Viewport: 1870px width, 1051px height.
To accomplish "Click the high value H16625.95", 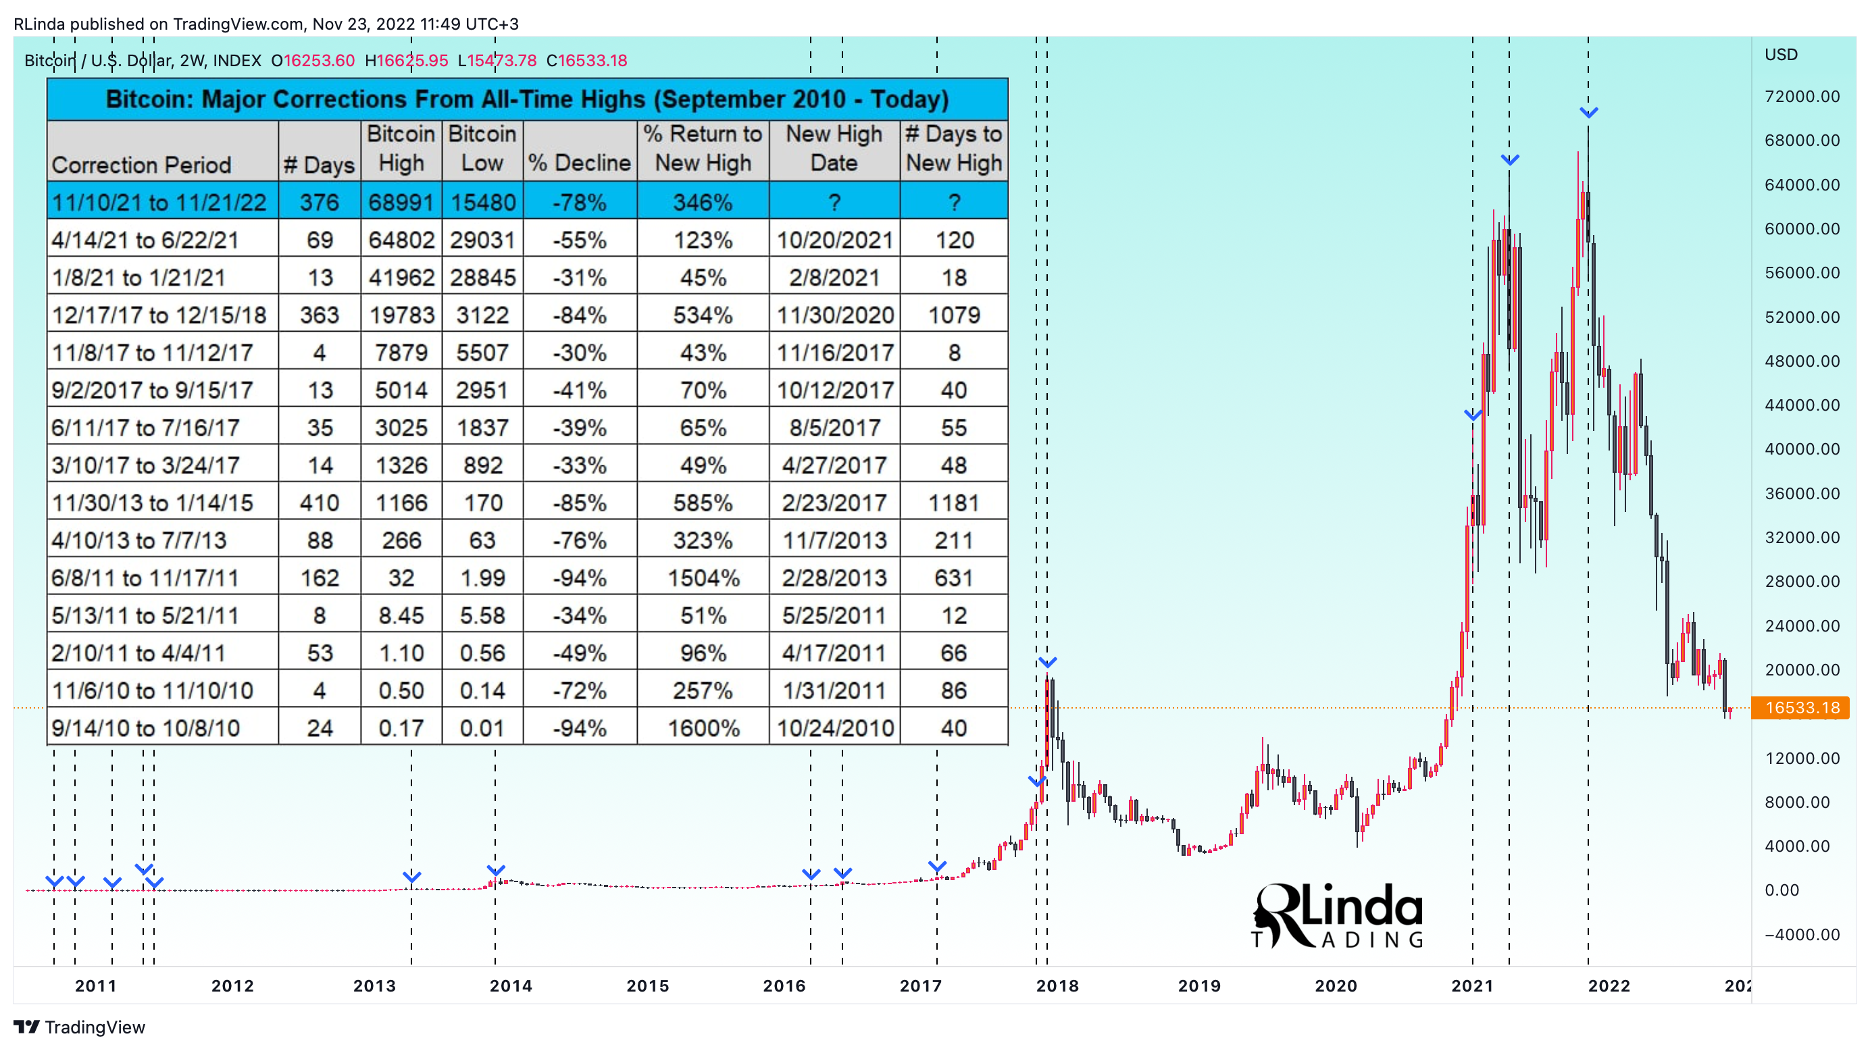I will (x=407, y=60).
